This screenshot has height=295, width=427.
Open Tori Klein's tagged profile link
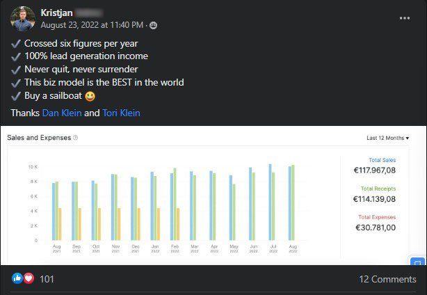(121, 113)
